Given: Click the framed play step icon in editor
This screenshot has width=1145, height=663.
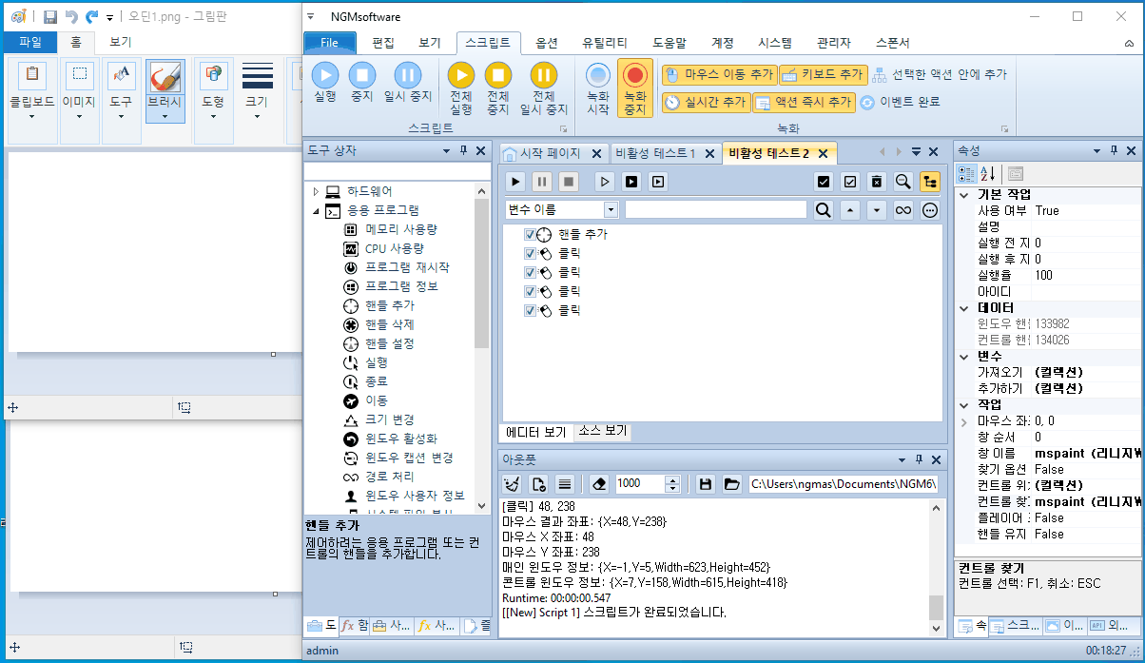Looking at the screenshot, I should (657, 182).
